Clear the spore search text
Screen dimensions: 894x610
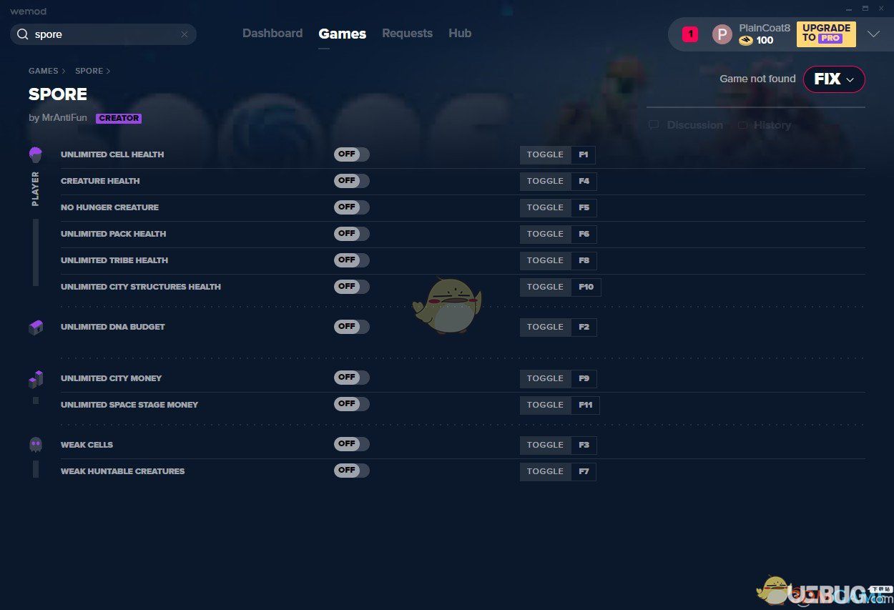pyautogui.click(x=184, y=34)
